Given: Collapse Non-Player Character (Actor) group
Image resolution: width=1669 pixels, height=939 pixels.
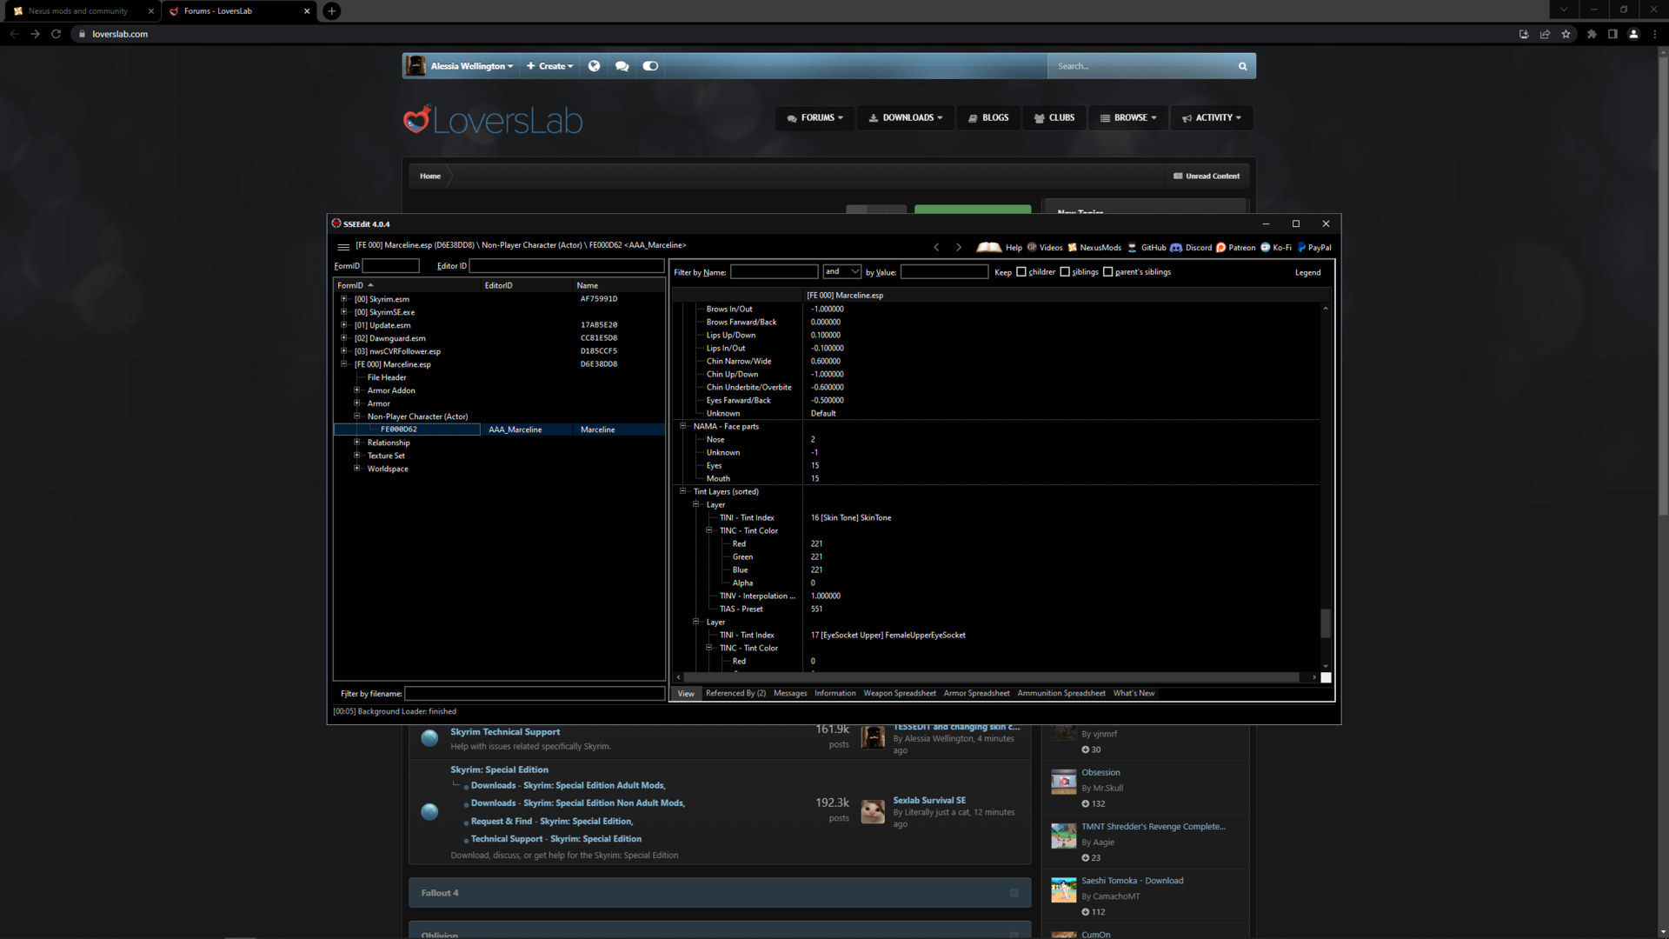Looking at the screenshot, I should point(356,416).
